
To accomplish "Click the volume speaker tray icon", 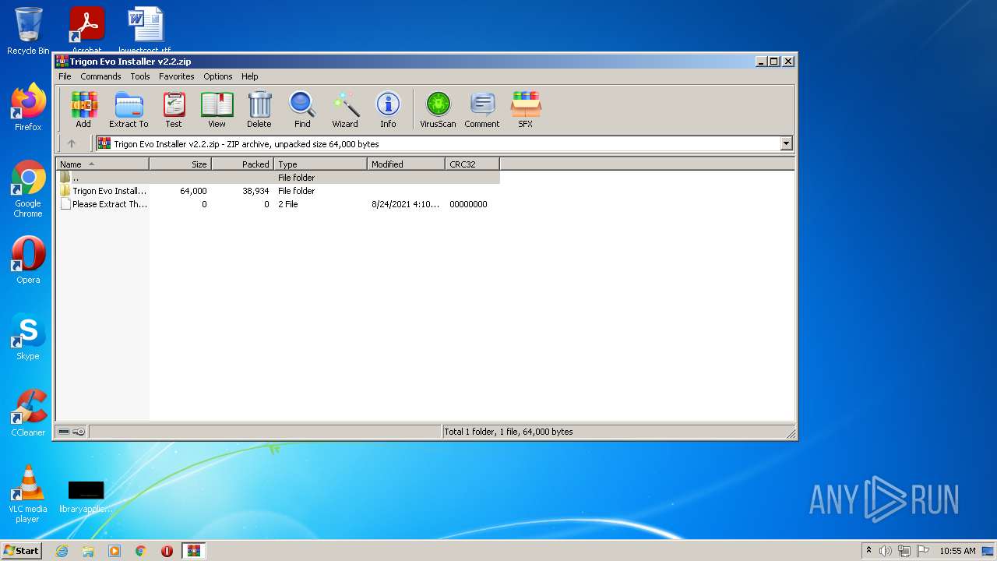I will click(x=886, y=551).
